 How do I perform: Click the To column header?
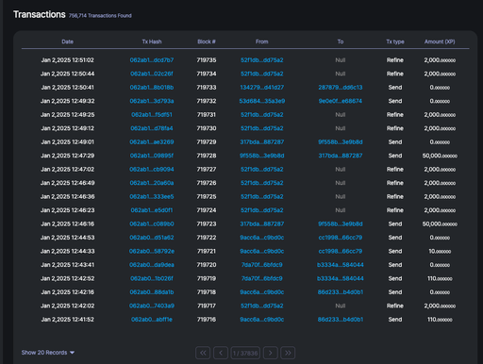341,41
